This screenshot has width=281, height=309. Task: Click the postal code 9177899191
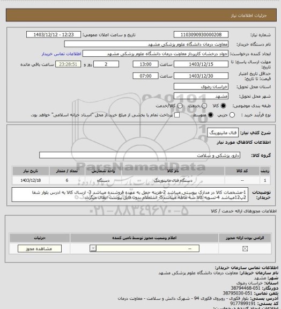[x=243, y=303]
